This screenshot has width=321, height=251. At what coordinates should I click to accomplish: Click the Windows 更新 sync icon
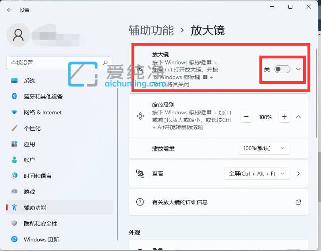pyautogui.click(x=14, y=239)
